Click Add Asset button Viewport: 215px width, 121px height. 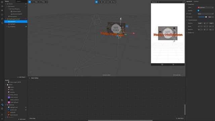point(22,119)
